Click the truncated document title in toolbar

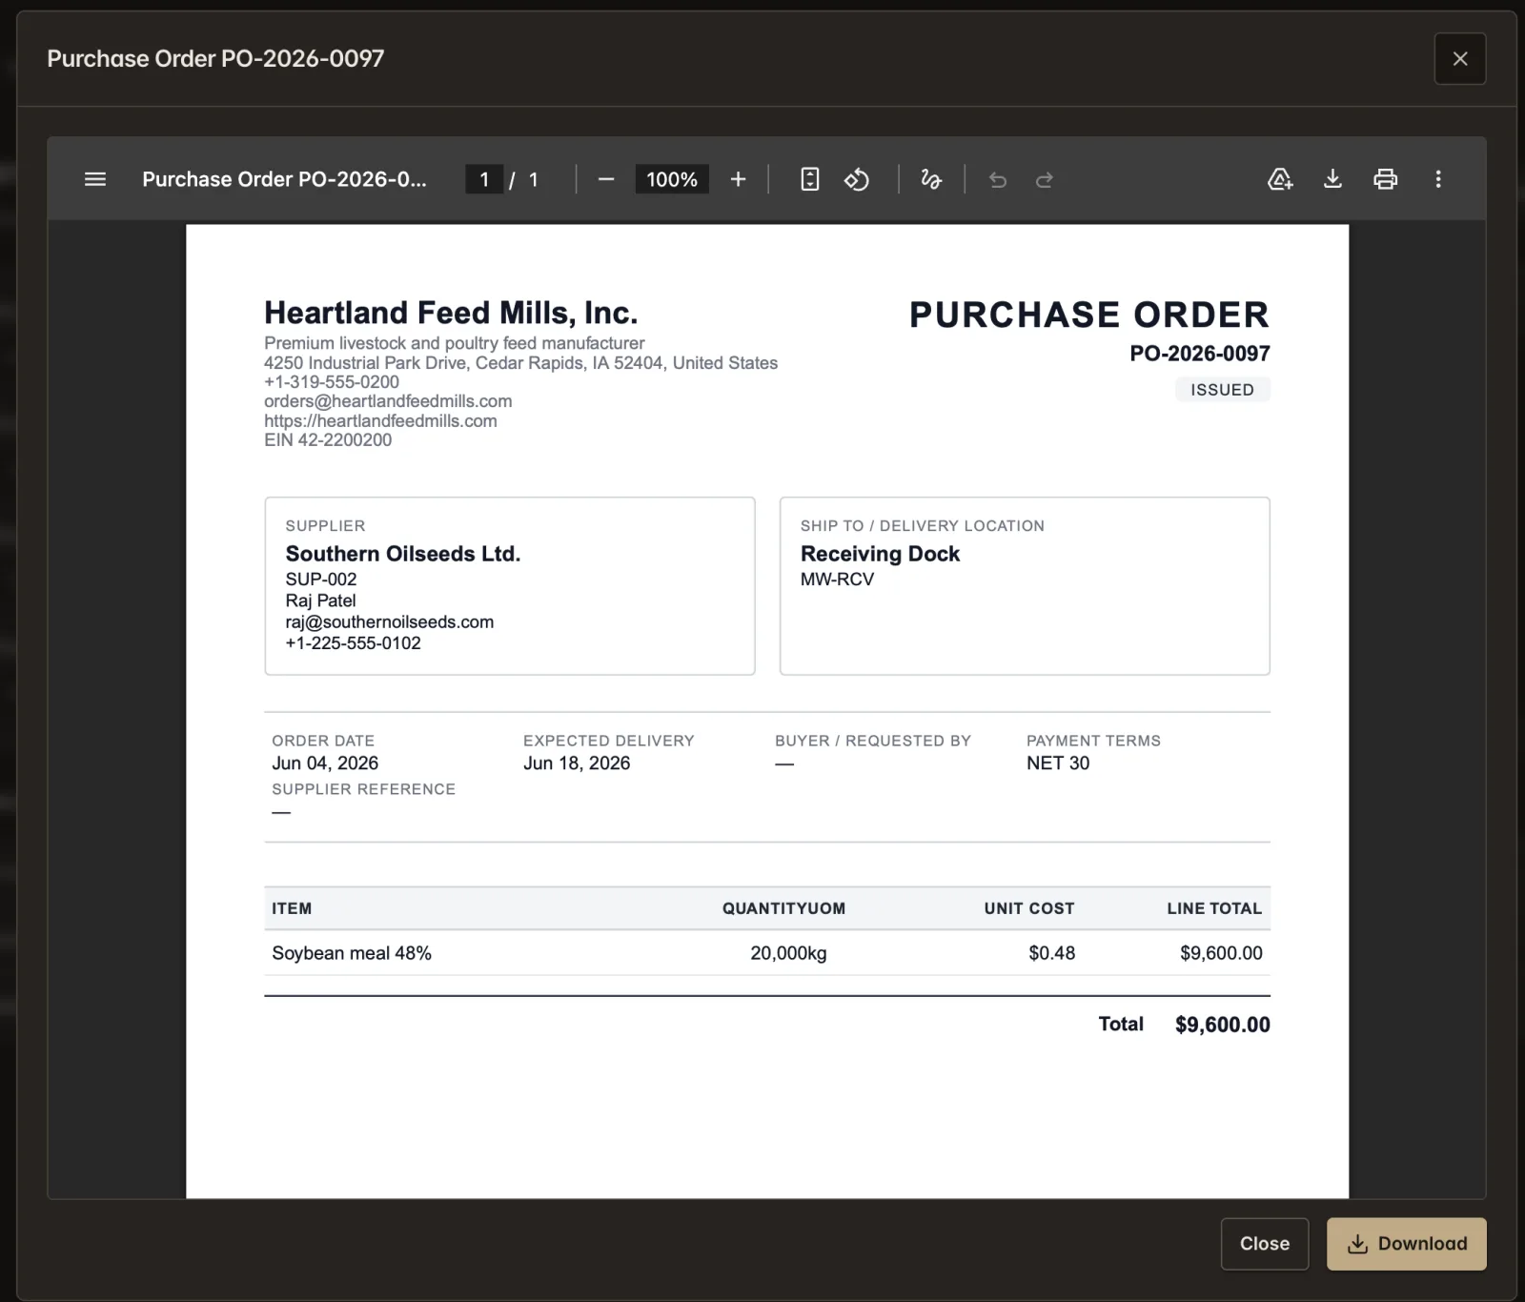(284, 179)
